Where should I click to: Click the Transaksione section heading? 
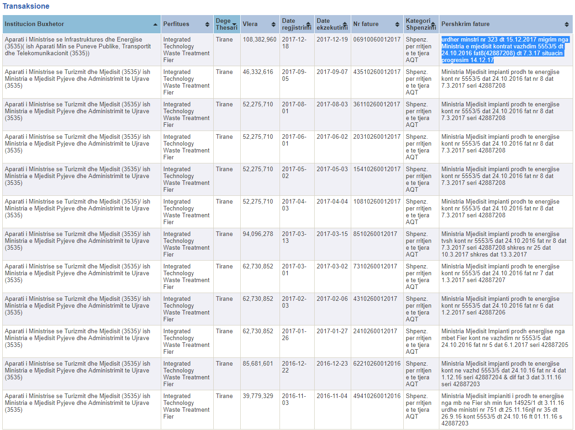tap(26, 6)
